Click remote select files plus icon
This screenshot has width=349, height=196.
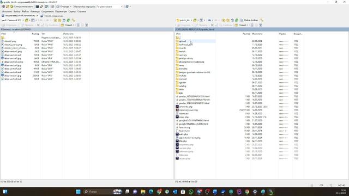pos(252,25)
